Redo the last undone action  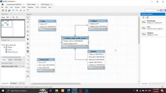point(17,10)
